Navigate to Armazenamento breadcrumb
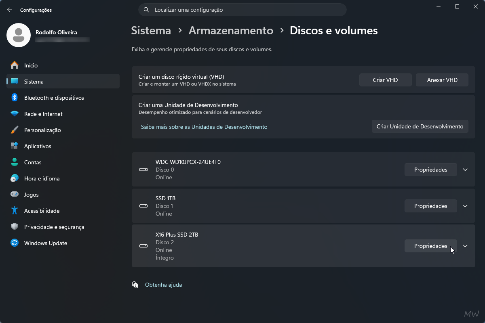Screen dimensions: 485x323 click(x=231, y=30)
